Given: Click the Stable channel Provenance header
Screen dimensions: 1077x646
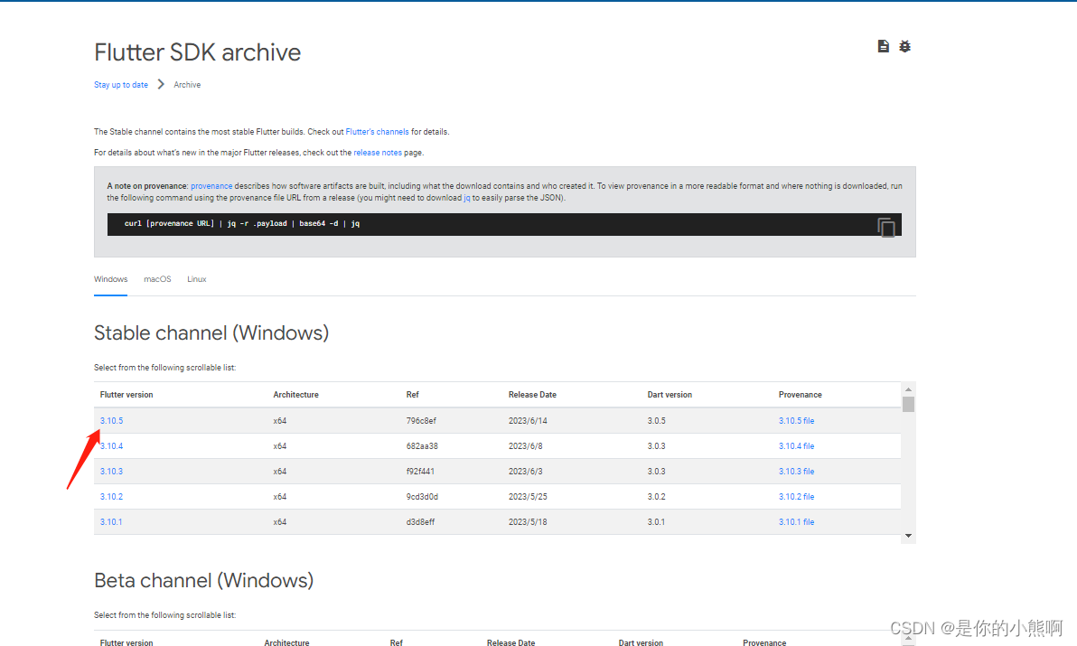Looking at the screenshot, I should click(x=801, y=395).
